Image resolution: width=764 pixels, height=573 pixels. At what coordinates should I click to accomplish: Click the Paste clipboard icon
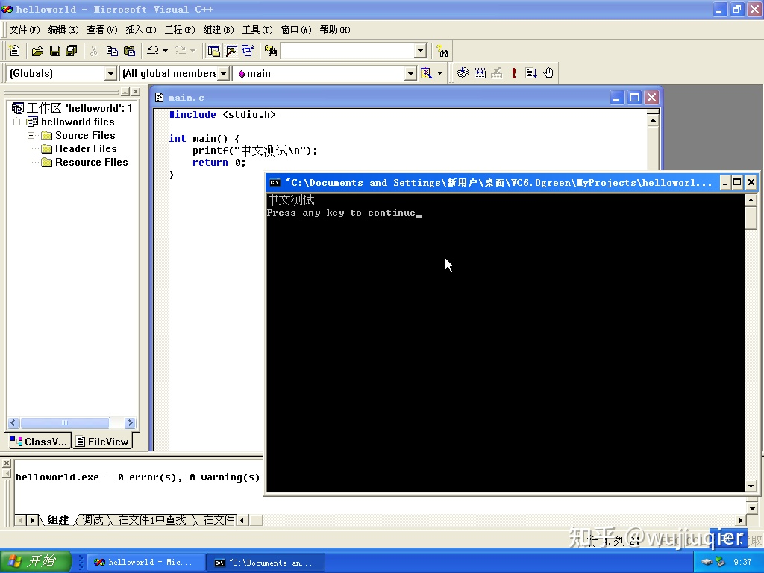(129, 50)
